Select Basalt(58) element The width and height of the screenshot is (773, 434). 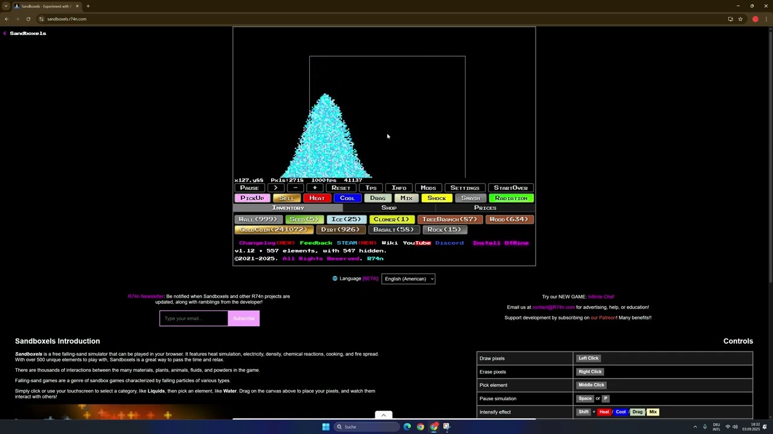(394, 230)
